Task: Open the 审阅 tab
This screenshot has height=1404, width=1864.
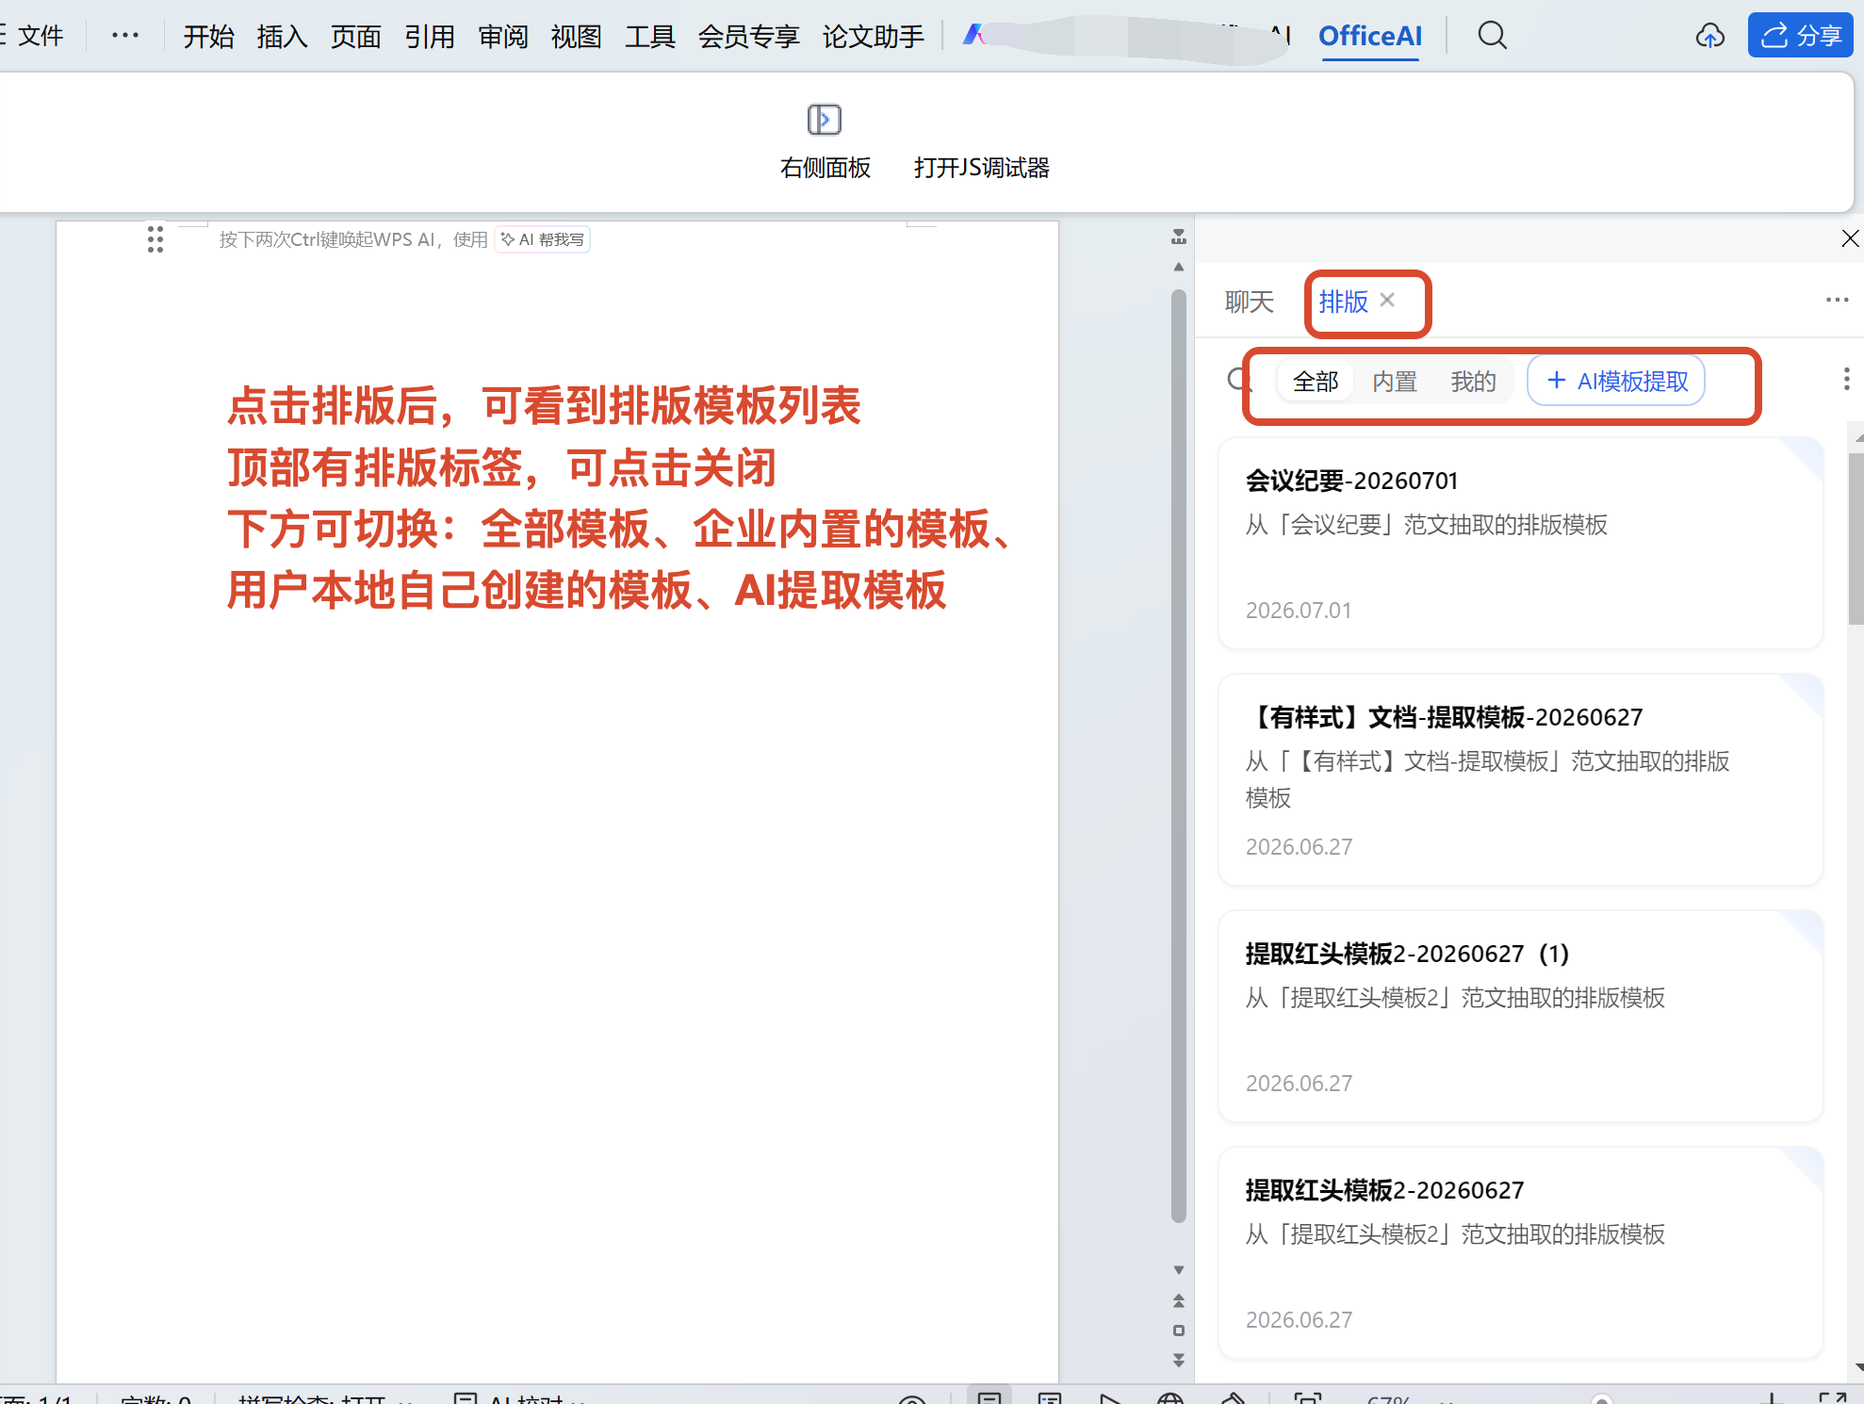Action: [x=502, y=36]
